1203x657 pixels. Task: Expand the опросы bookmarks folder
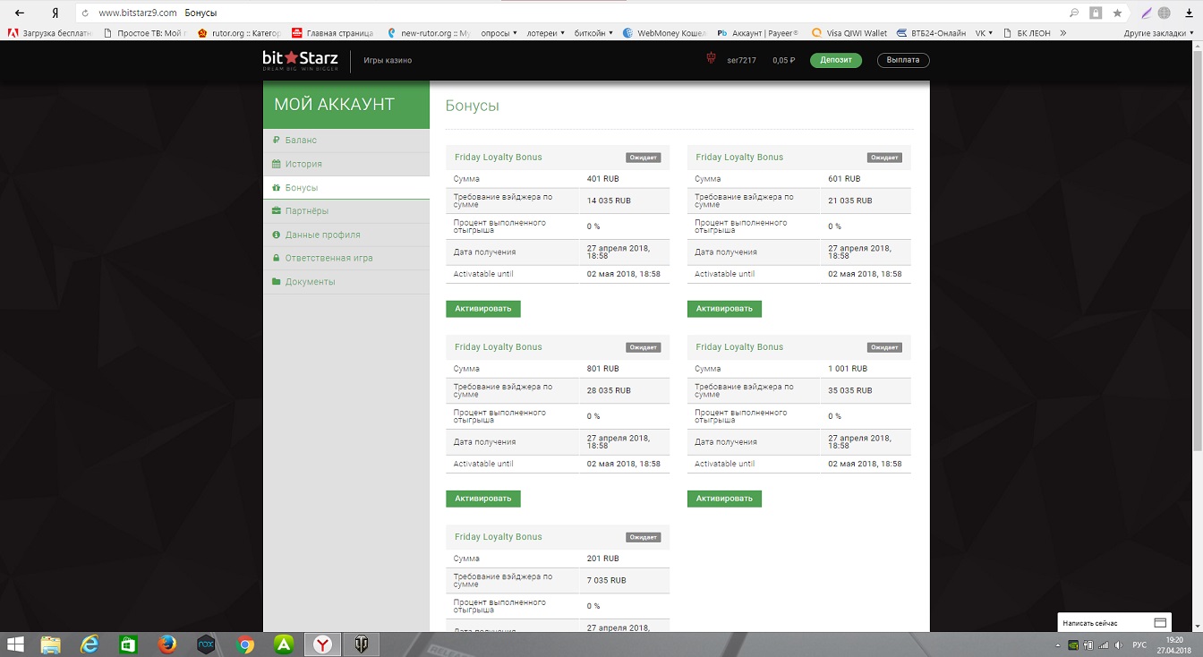point(499,33)
